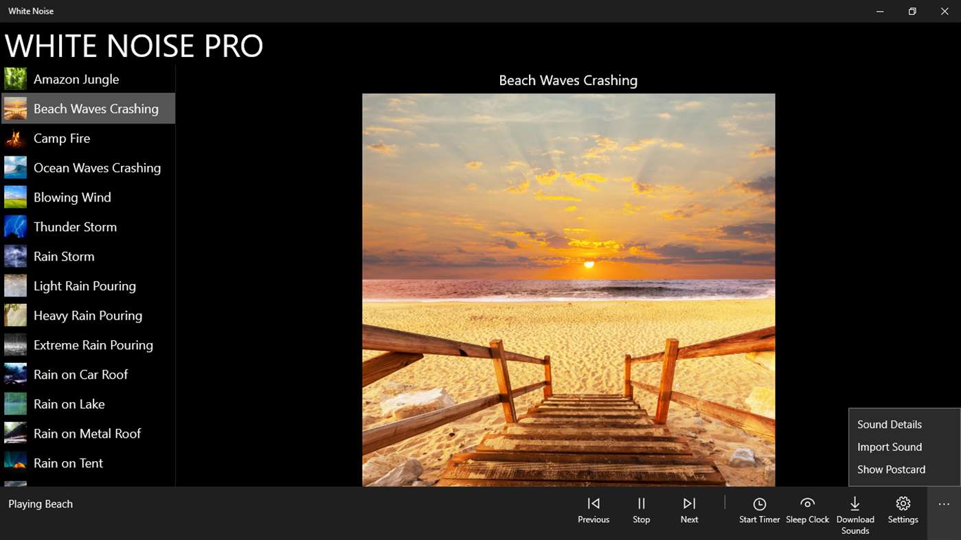Open Download Sounds
Viewport: 961px width, 540px height.
click(x=855, y=515)
